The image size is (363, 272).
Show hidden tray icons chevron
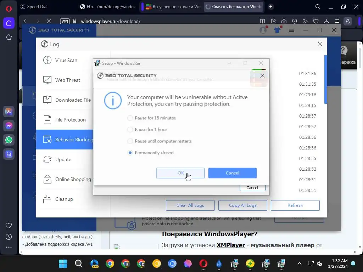299,263
